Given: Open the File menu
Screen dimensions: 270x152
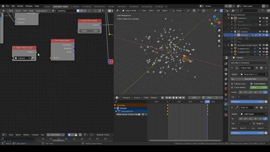Looking at the screenshot, I should pyautogui.click(x=8, y=6).
